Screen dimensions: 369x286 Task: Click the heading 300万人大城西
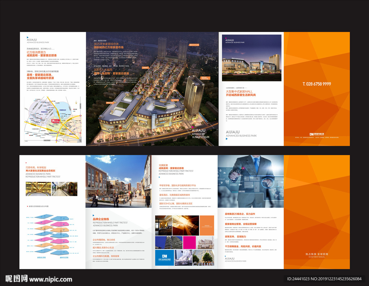(x=103, y=70)
